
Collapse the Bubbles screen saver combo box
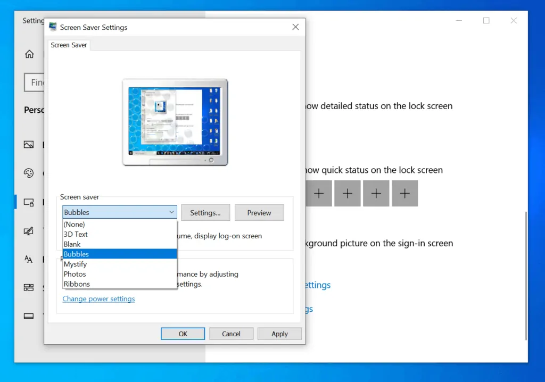171,212
